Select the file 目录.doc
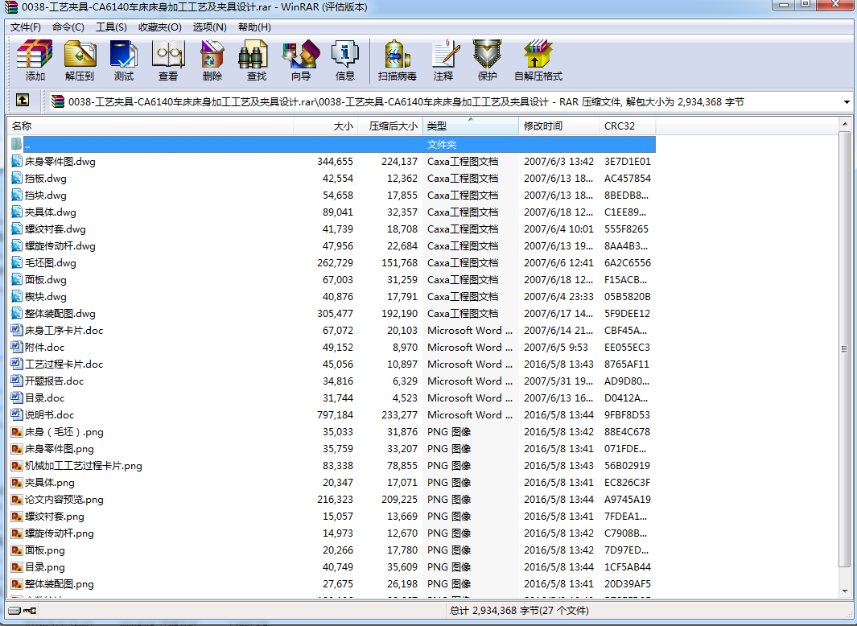This screenshot has height=626, width=857. click(44, 397)
